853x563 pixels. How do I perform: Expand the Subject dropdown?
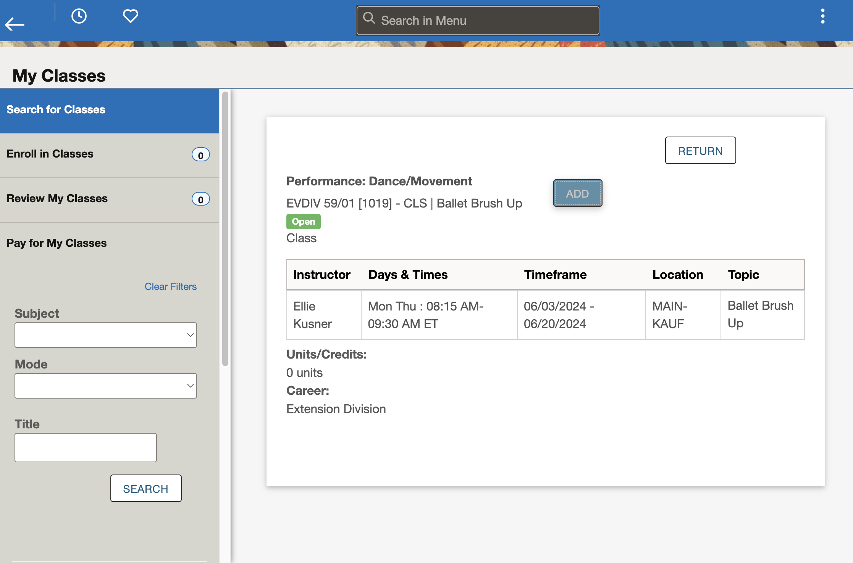click(x=106, y=335)
